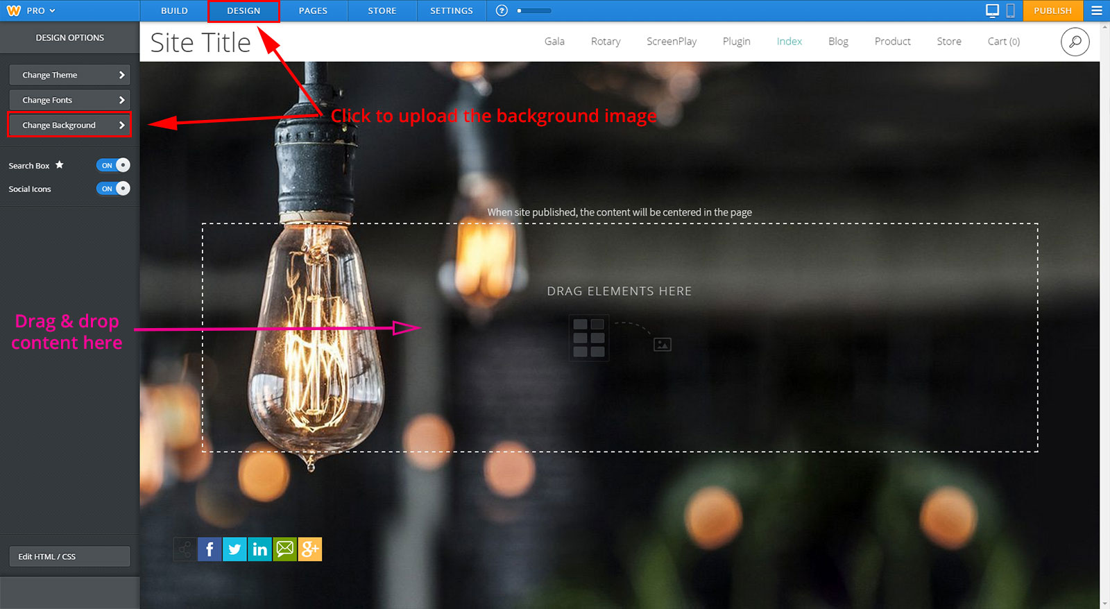Click the Google Plus share icon

pos(310,549)
